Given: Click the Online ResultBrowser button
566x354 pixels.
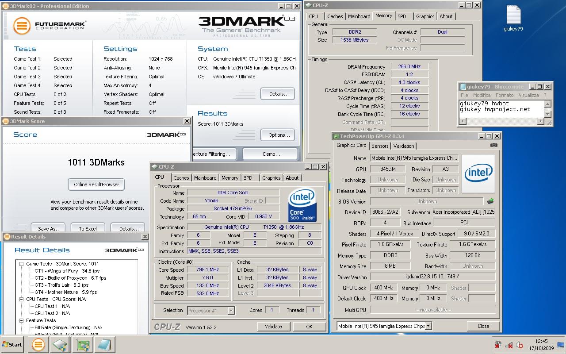Looking at the screenshot, I should [x=96, y=185].
